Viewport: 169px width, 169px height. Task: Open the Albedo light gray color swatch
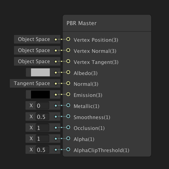click(x=40, y=72)
